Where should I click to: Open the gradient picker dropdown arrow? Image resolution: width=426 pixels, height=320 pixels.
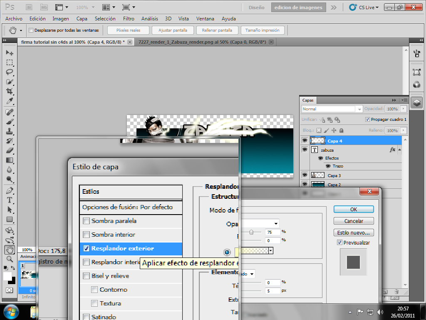[x=270, y=251]
